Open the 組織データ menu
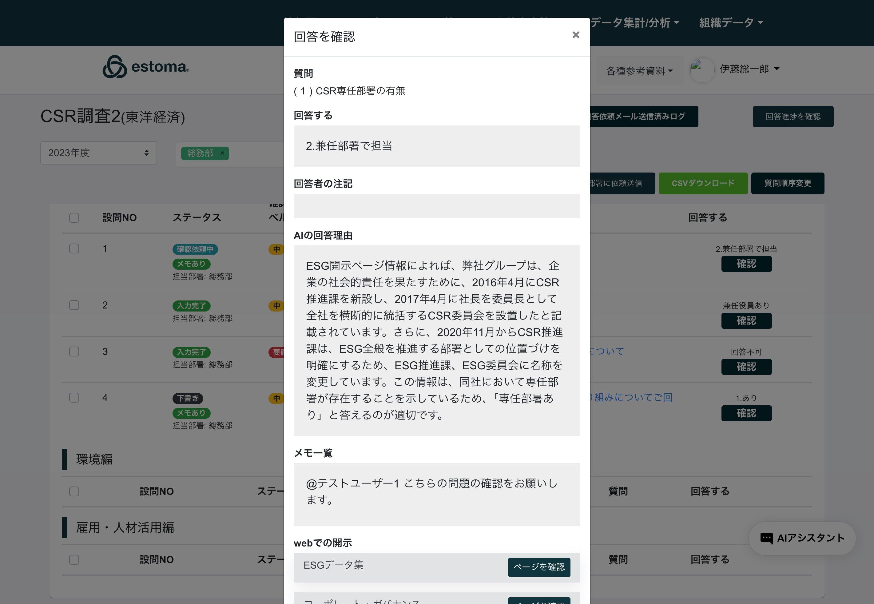Screen dimensions: 874x604 731,23
